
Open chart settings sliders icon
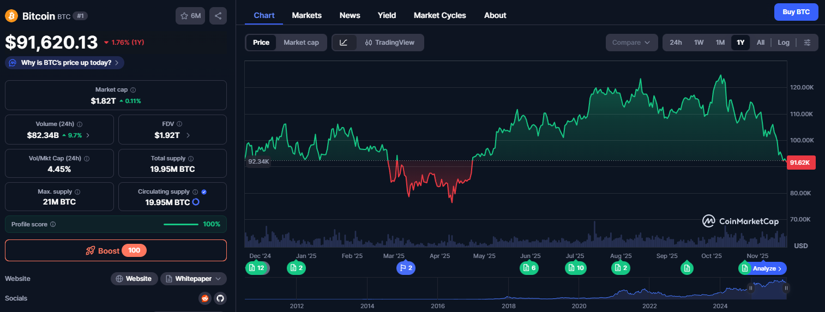tap(808, 43)
